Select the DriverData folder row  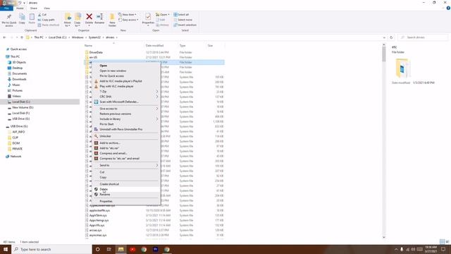pos(154,52)
